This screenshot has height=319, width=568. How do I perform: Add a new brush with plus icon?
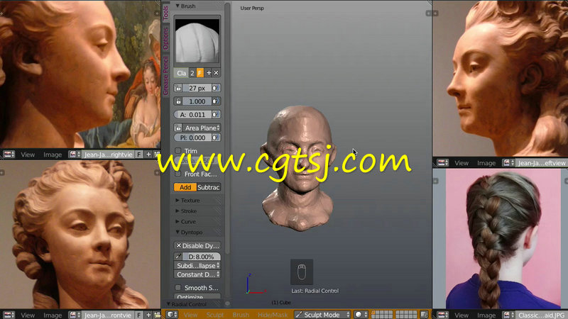coord(209,73)
